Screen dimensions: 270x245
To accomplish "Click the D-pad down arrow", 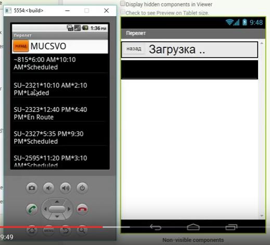I will tap(57, 216).
